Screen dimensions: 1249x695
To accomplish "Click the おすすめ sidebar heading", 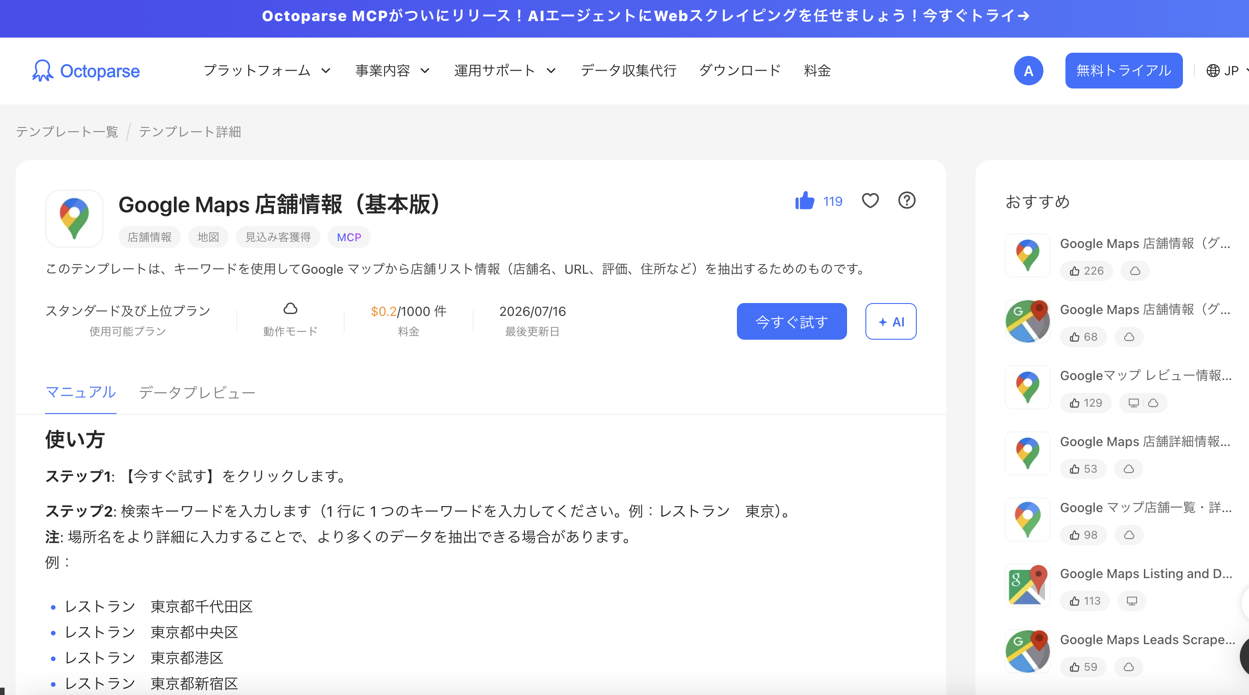I will point(1037,201).
